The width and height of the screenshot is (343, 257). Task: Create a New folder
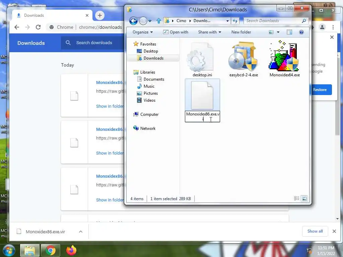tap(241, 32)
